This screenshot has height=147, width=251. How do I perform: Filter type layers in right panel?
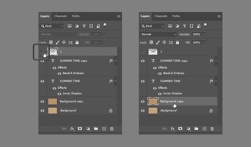click(x=184, y=26)
